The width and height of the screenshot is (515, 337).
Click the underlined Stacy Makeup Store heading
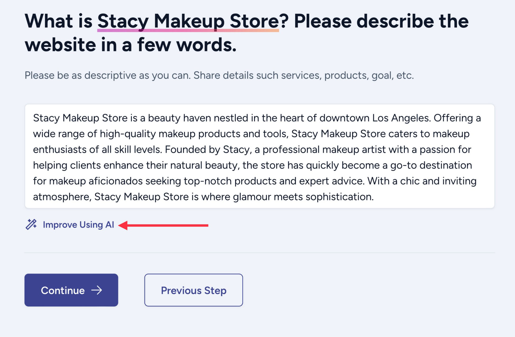click(188, 21)
